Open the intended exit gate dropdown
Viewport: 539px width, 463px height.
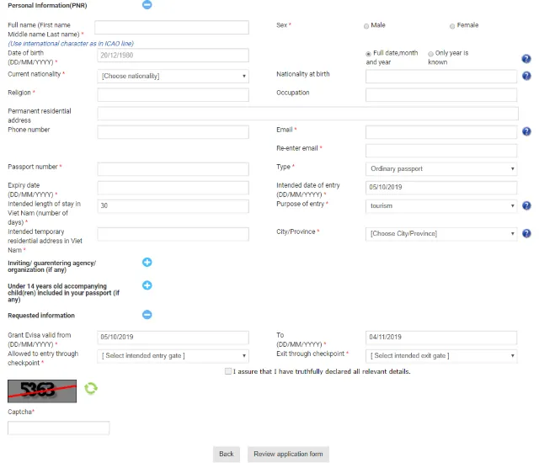441,356
